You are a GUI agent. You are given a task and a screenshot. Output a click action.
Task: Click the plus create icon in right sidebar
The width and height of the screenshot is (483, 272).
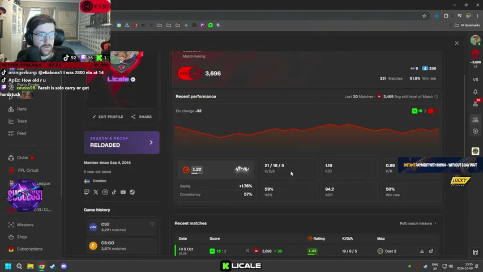tap(475, 131)
